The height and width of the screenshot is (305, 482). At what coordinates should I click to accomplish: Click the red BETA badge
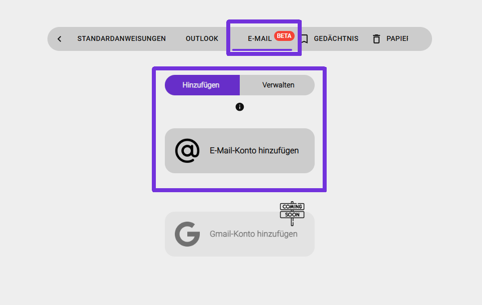pyautogui.click(x=284, y=36)
